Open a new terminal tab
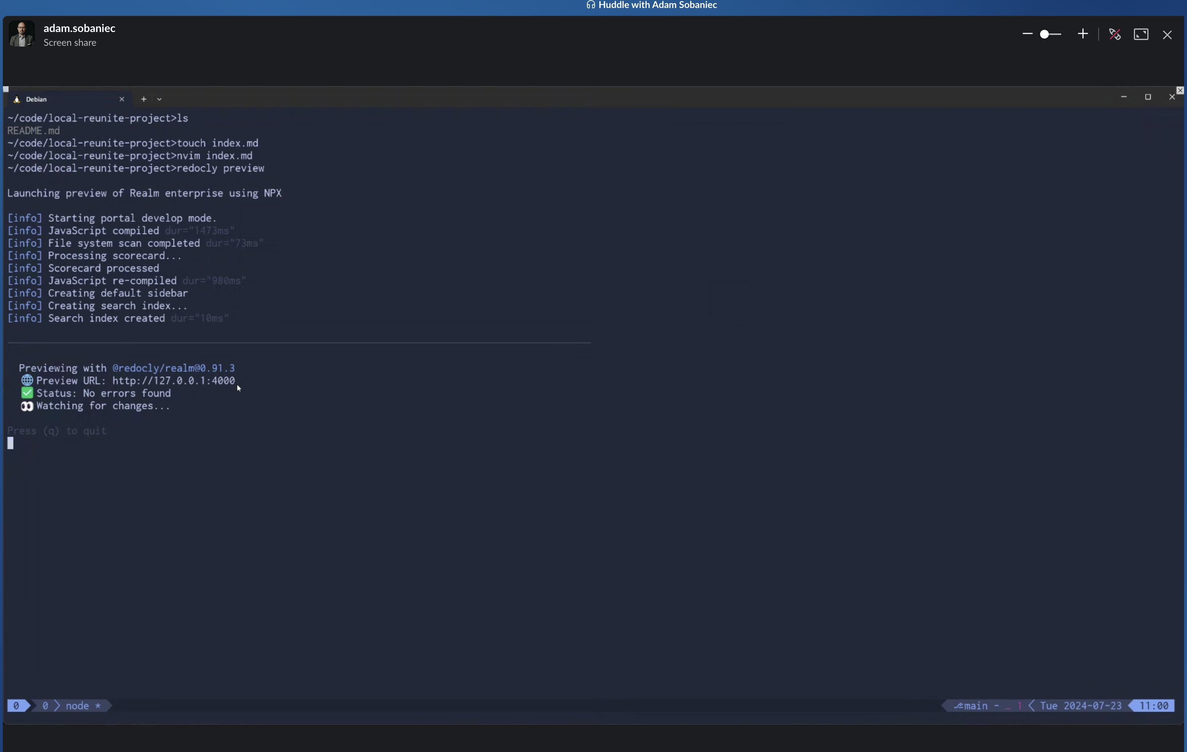 (x=143, y=99)
